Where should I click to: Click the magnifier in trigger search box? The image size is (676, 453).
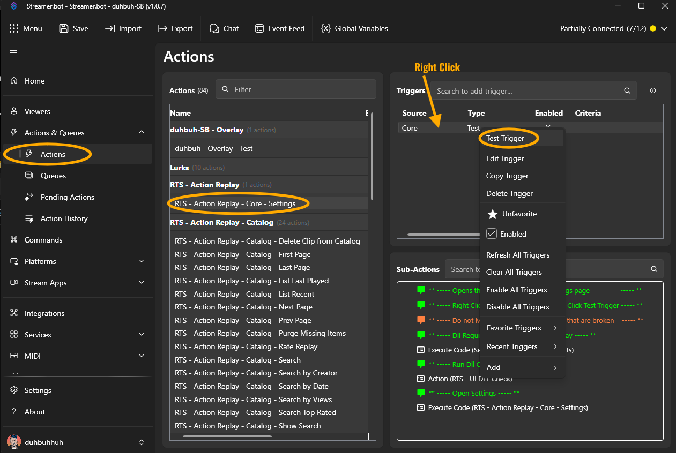pos(627,91)
